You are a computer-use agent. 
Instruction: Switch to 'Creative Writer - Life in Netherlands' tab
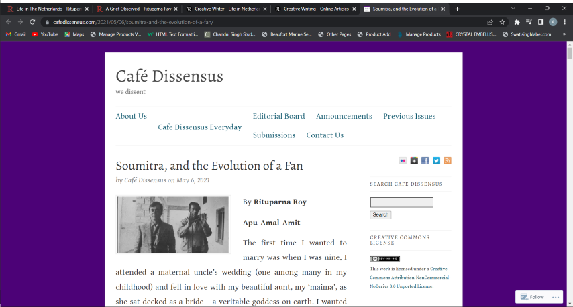click(x=227, y=9)
